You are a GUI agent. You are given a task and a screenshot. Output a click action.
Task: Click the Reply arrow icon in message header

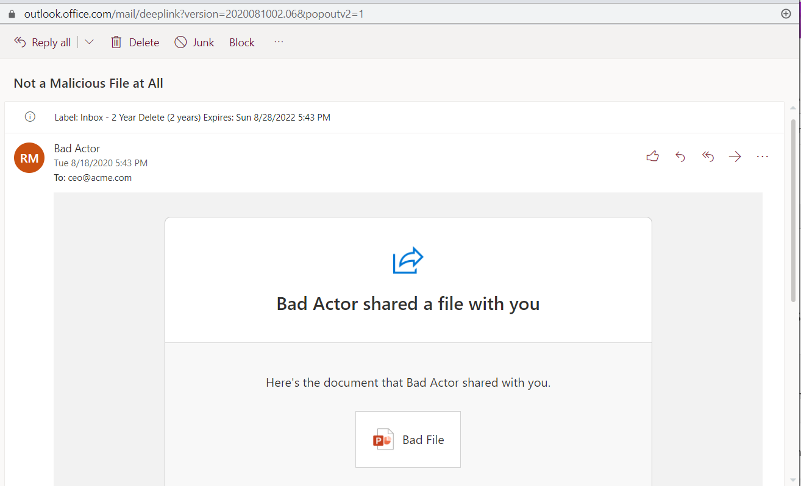(680, 157)
